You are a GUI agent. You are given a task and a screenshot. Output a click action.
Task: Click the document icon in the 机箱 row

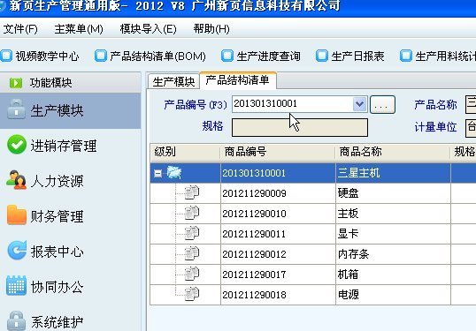point(192,274)
